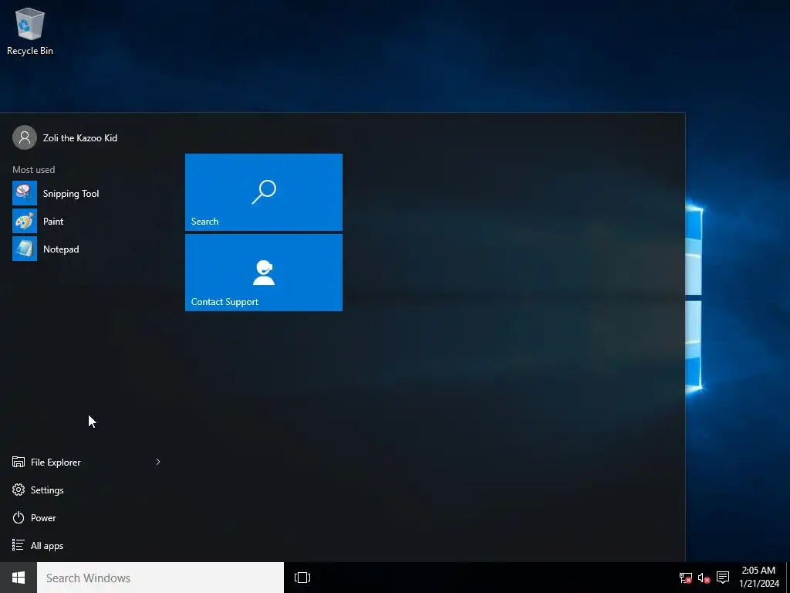The width and height of the screenshot is (790, 593).
Task: Click the Zoli the Kazoo Kid account name
Action: click(x=80, y=138)
